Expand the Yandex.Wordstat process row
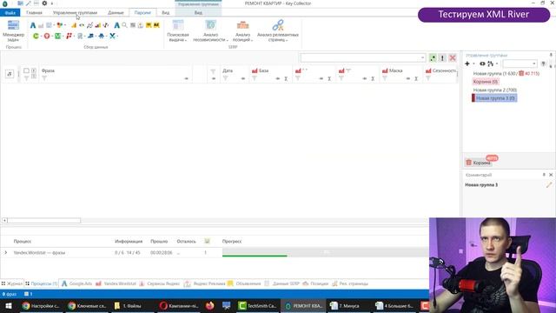Viewport: 556px width, 313px height. coord(6,253)
